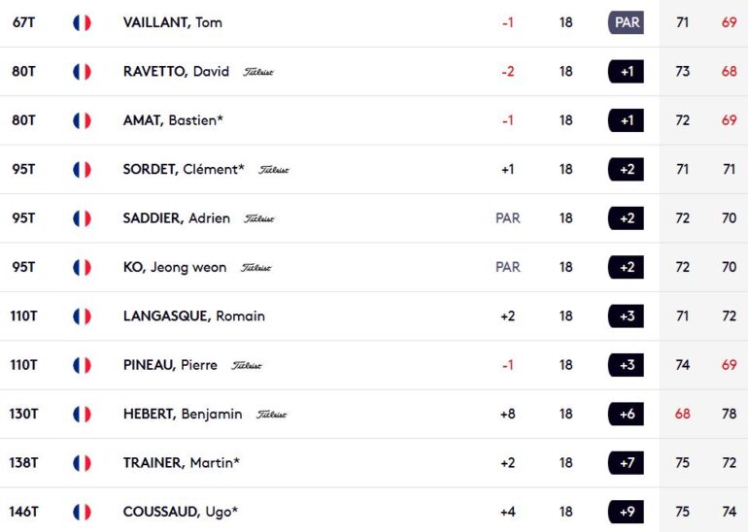This screenshot has height=532, width=748.
Task: Click the PAR score badge for Vaillant
Action: pos(627,22)
